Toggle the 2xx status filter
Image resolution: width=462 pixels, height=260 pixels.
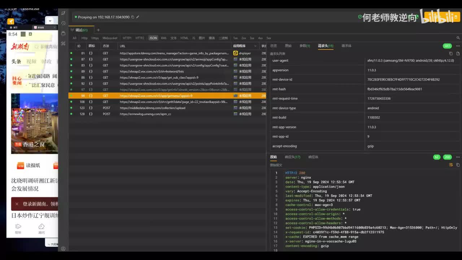pyautogui.click(x=244, y=38)
